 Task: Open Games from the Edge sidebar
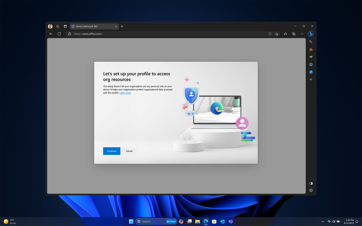coord(311,56)
